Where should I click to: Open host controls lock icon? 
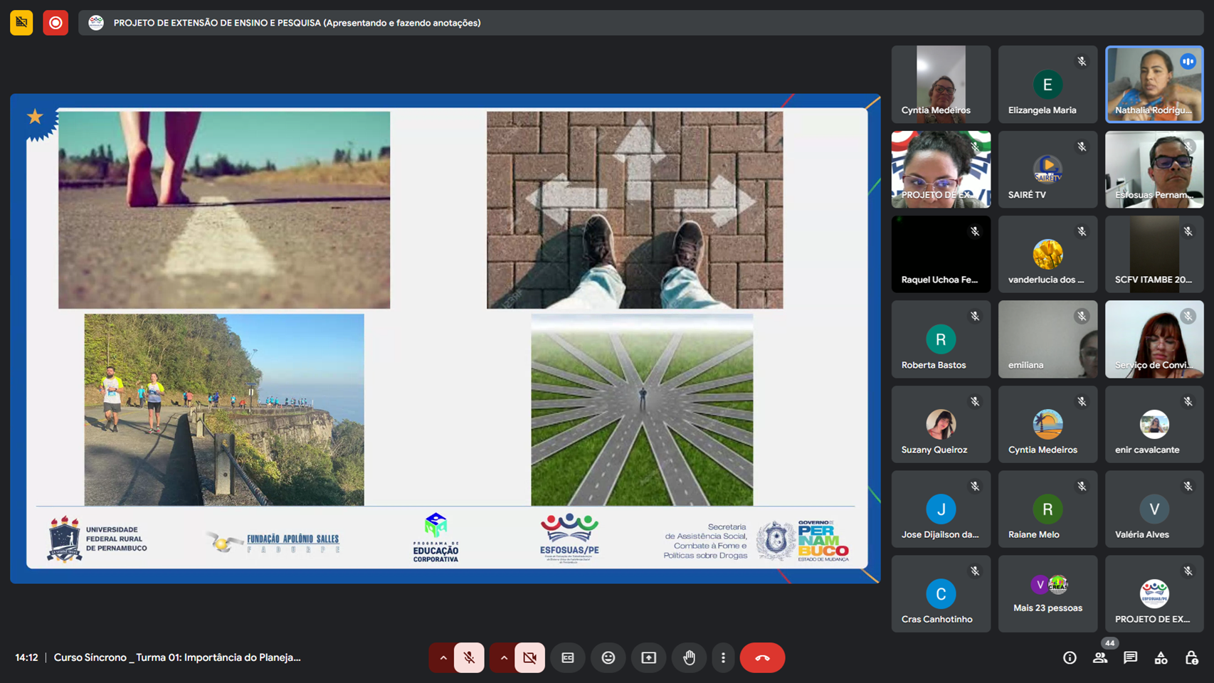point(1191,657)
